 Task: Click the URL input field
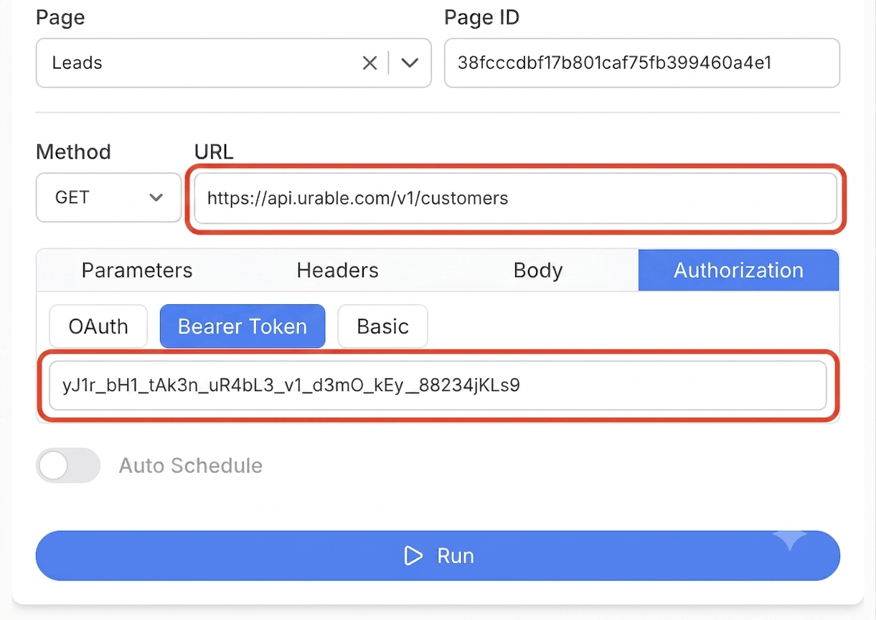516,198
